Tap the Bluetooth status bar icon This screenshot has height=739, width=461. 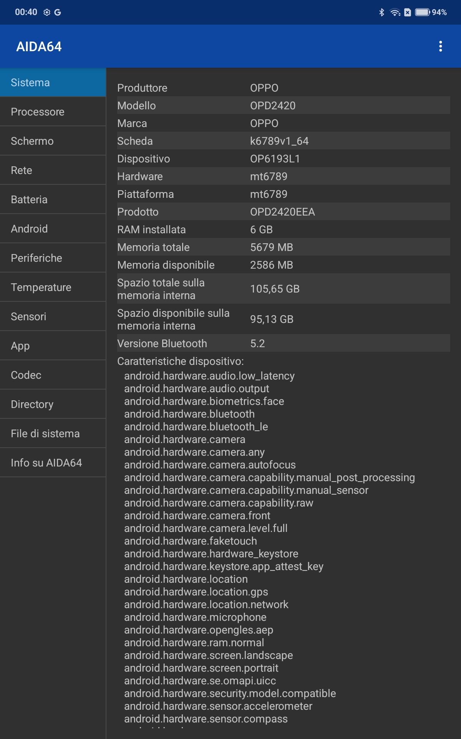click(381, 12)
